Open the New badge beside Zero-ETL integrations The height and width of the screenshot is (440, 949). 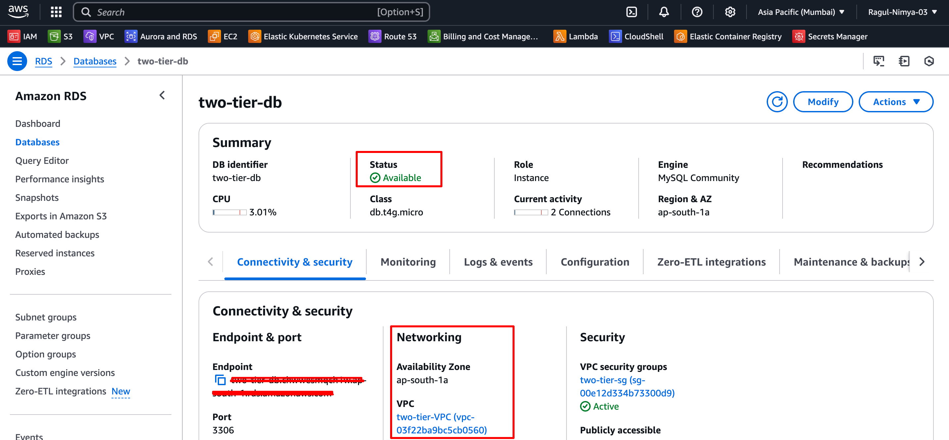[121, 391]
